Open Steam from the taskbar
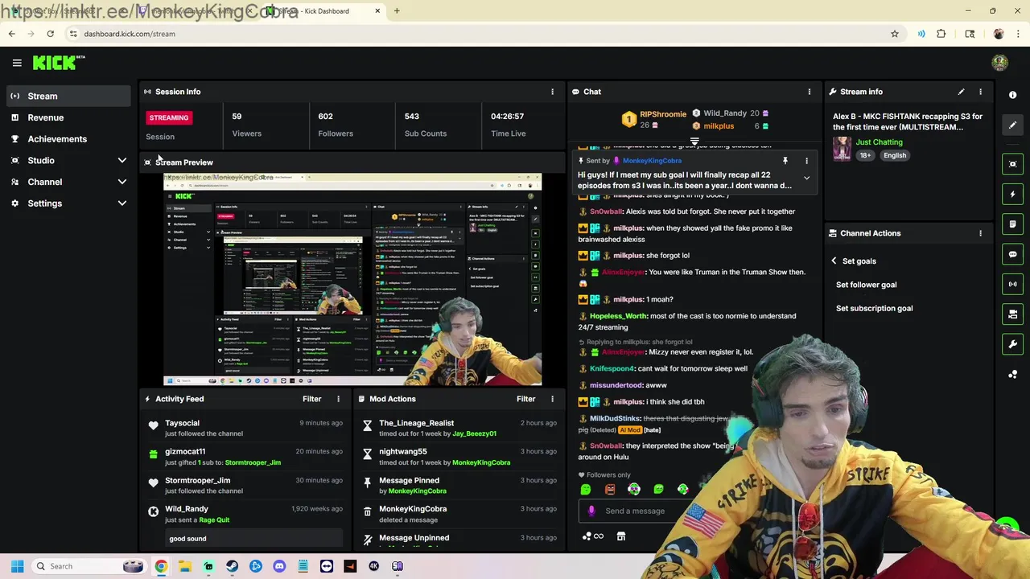1030x579 pixels. click(x=232, y=566)
